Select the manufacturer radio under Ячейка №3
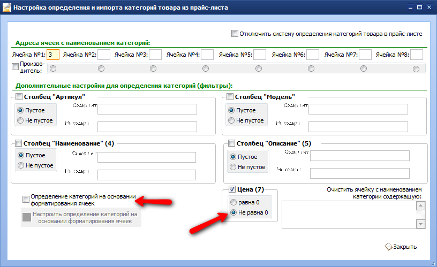Screen dimensions: 437x267 [x=153, y=68]
